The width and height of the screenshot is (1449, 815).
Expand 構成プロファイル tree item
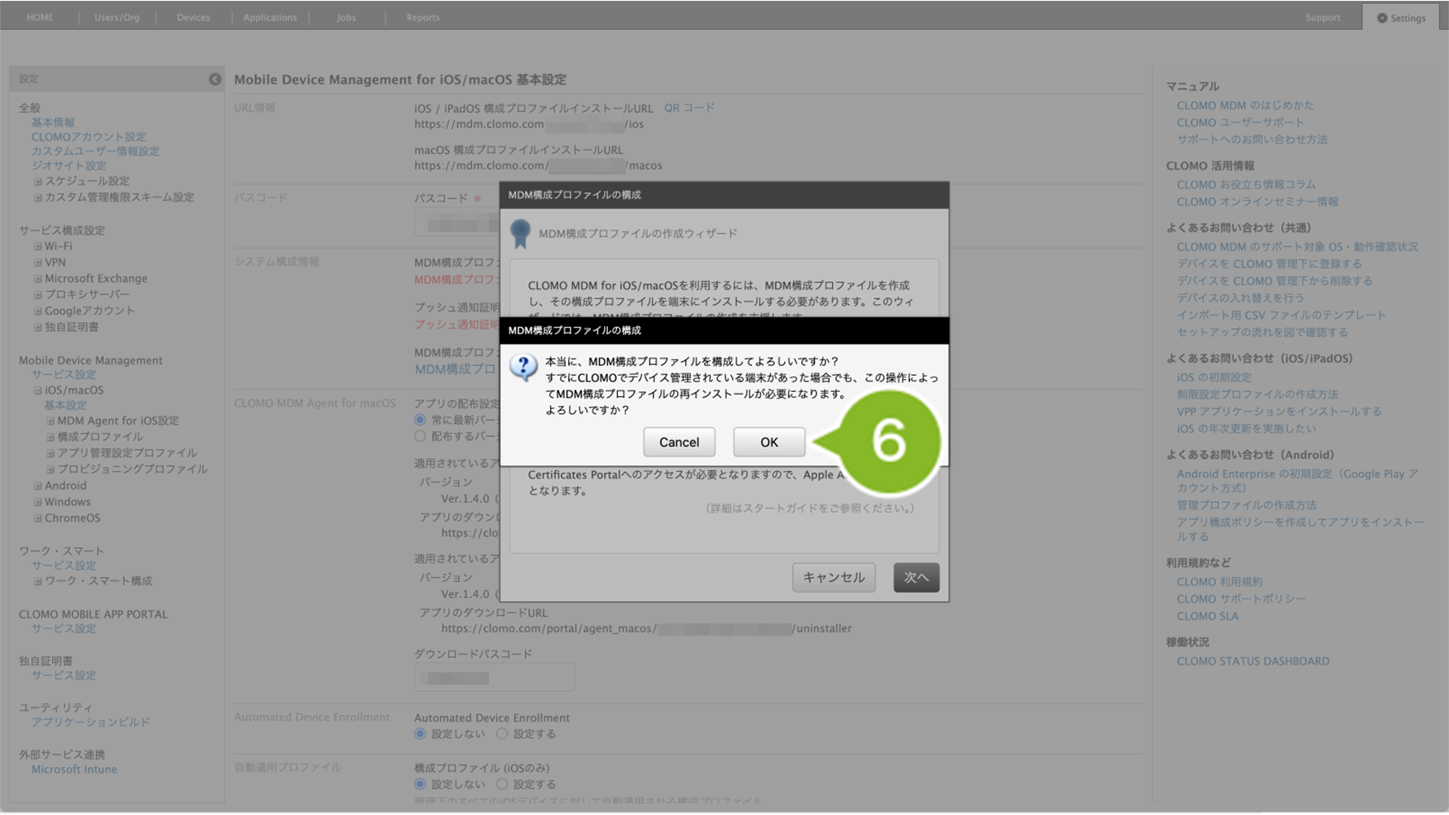coord(51,437)
